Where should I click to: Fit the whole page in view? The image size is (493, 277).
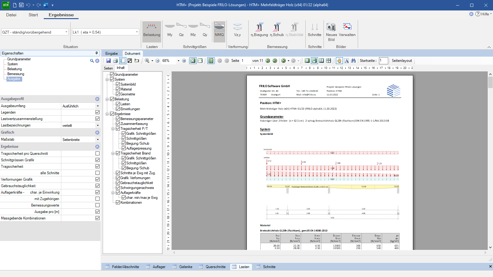[193, 61]
